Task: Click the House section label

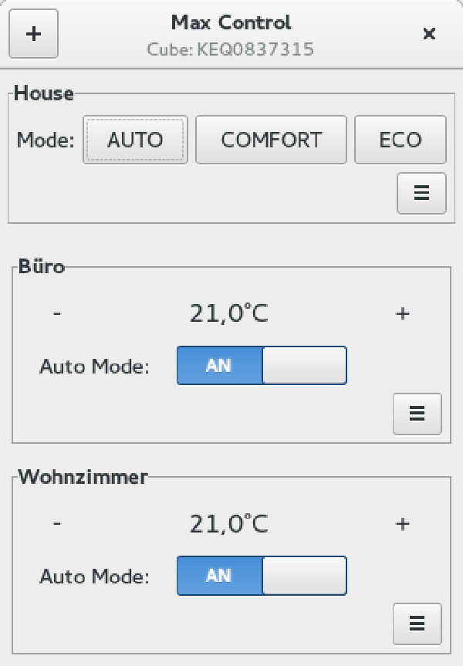Action: 44,93
